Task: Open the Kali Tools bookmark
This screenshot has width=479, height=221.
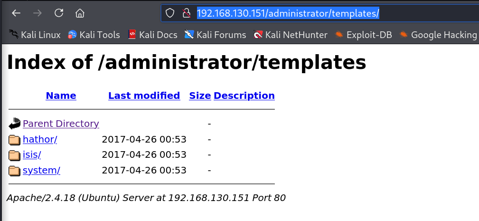Action: coord(94,35)
